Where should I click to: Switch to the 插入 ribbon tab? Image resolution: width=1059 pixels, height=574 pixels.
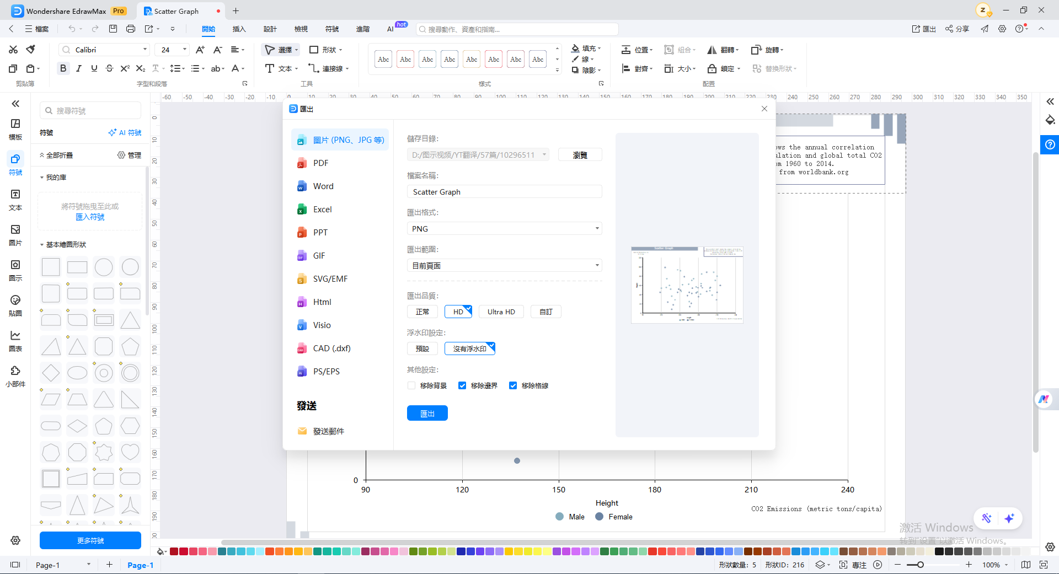(x=239, y=29)
